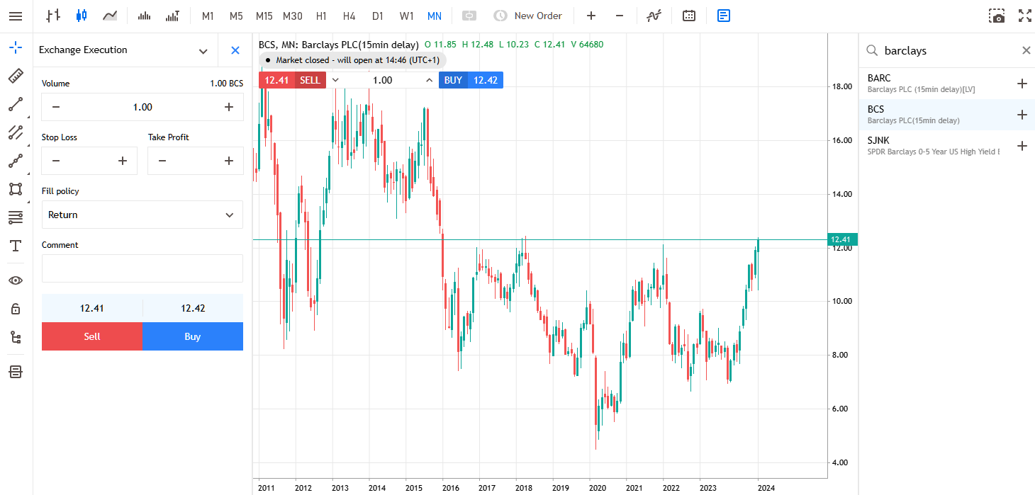Image resolution: width=1035 pixels, height=495 pixels.
Task: Toggle tick volumes display icon
Action: coord(144,16)
